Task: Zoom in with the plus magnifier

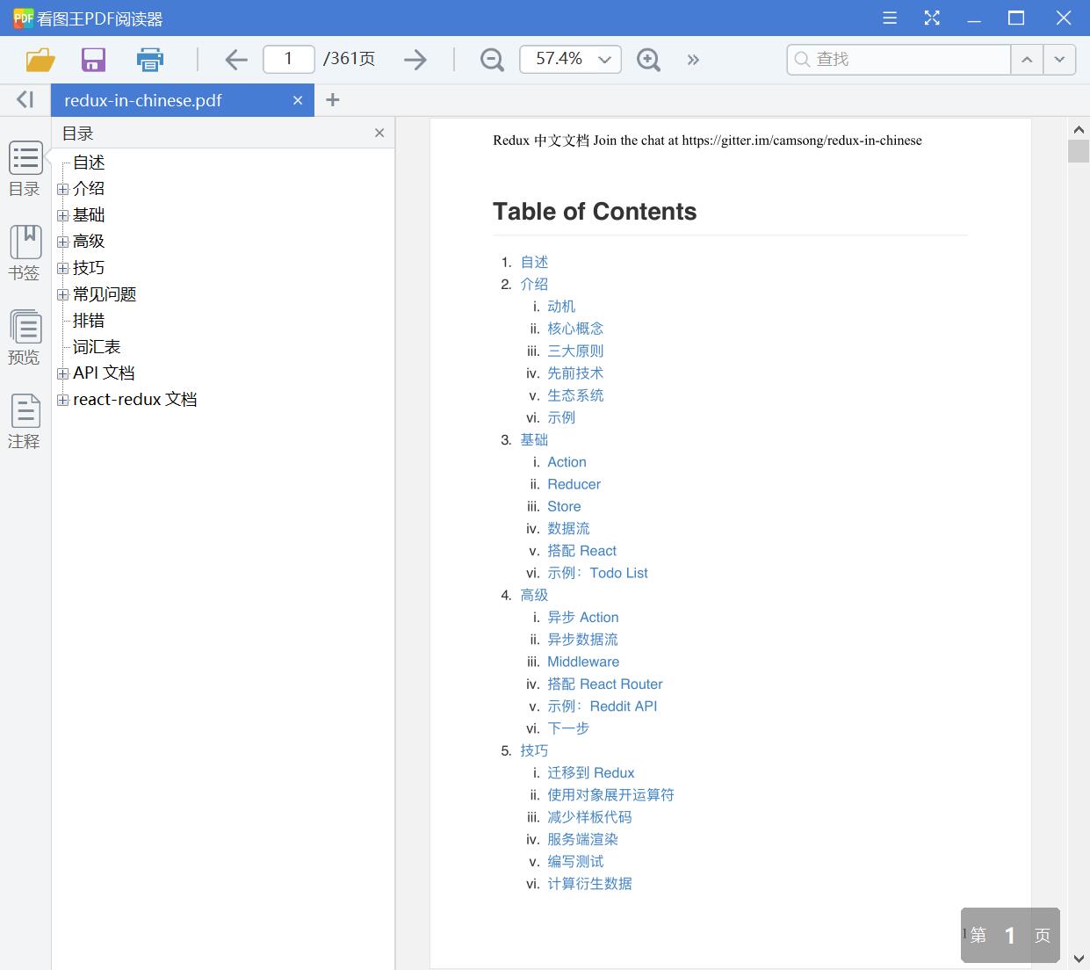Action: 648,60
